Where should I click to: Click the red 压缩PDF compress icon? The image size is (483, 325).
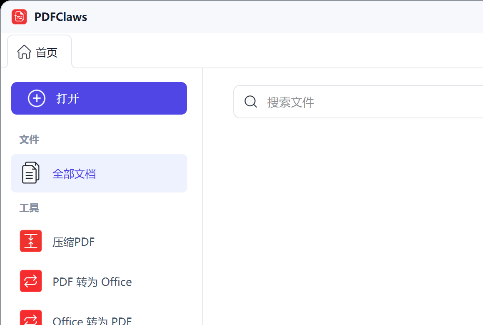click(31, 241)
